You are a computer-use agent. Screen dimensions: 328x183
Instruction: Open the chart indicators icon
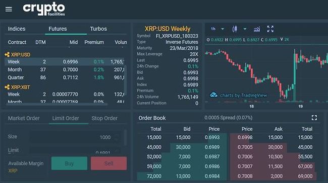[x=257, y=29]
